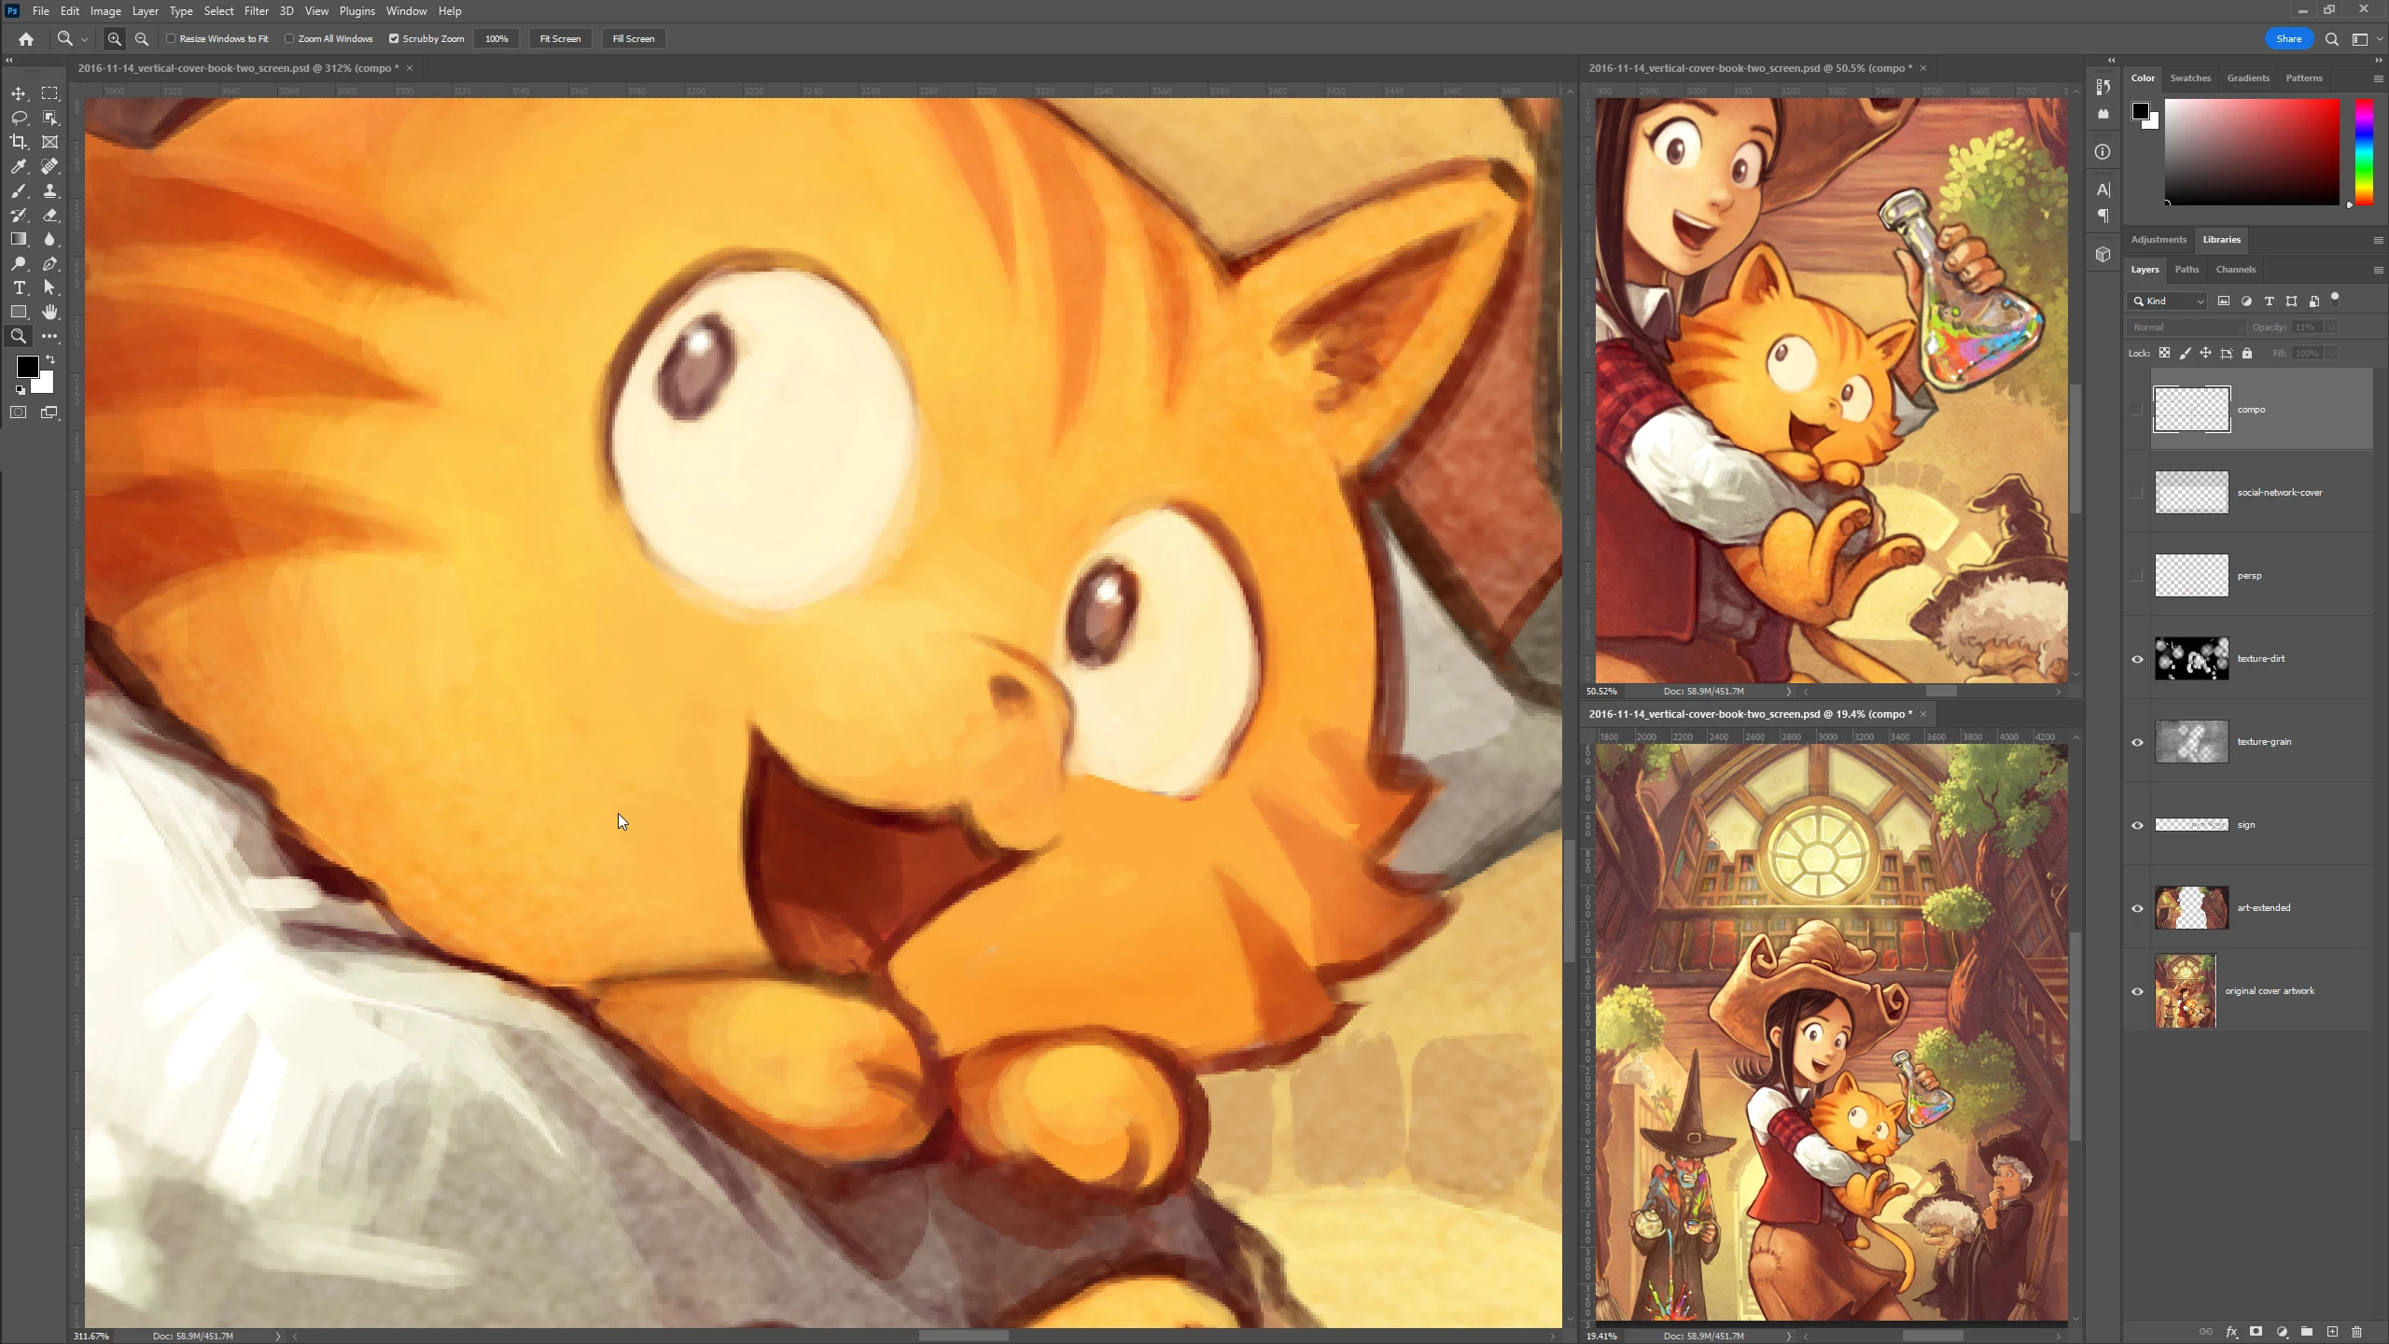This screenshot has width=2389, height=1344.
Task: Select the Hand tool
Action: point(50,312)
